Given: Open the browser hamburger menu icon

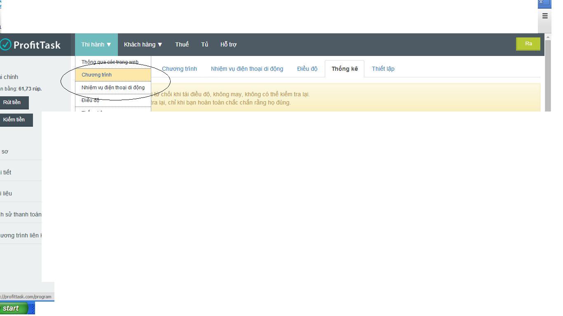Looking at the screenshot, I should click(x=545, y=16).
